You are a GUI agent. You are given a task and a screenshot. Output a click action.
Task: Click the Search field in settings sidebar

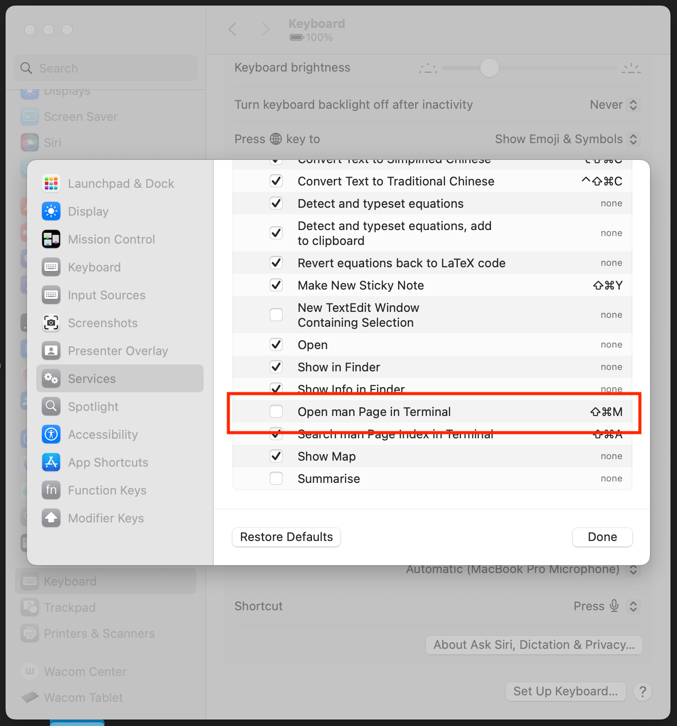(106, 68)
